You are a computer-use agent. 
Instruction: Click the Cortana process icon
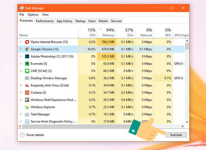pyautogui.click(x=27, y=93)
